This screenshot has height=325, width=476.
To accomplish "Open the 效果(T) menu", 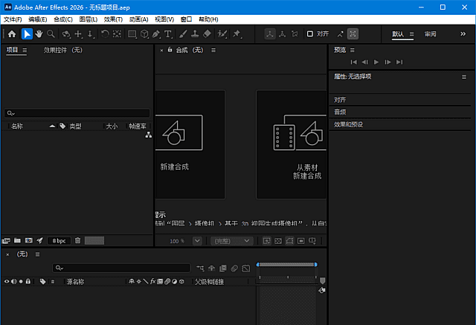I will click(113, 19).
